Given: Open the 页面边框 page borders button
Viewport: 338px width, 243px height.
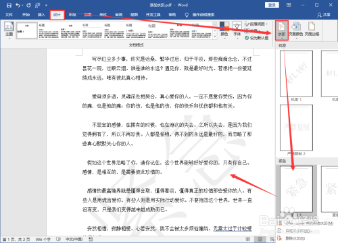Looking at the screenshot, I should pos(312,29).
